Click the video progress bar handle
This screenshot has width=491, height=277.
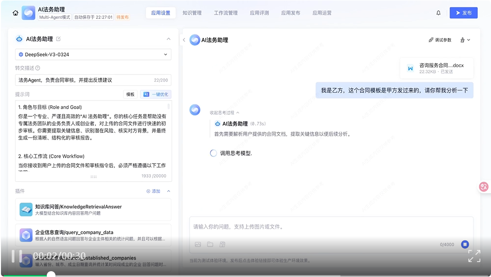pos(51,275)
